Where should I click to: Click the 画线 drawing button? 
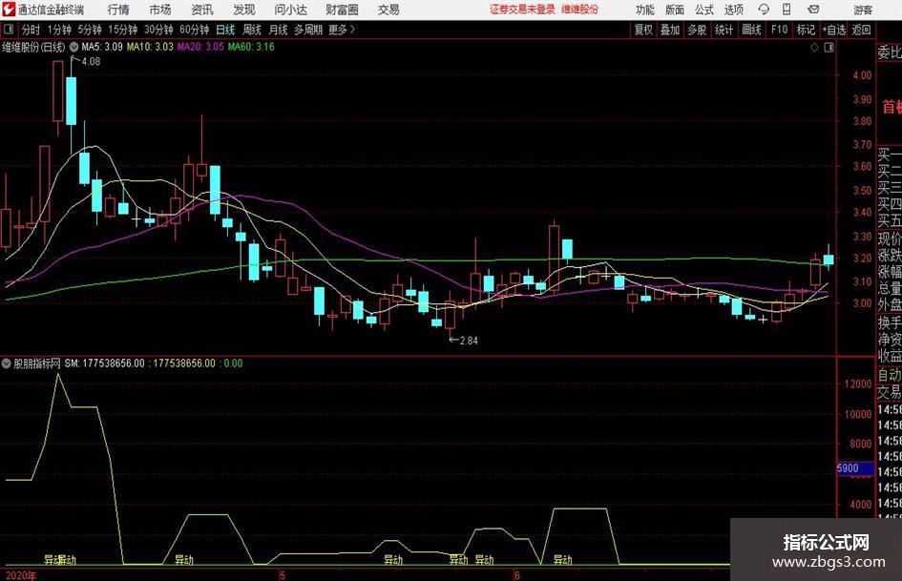pos(751,30)
